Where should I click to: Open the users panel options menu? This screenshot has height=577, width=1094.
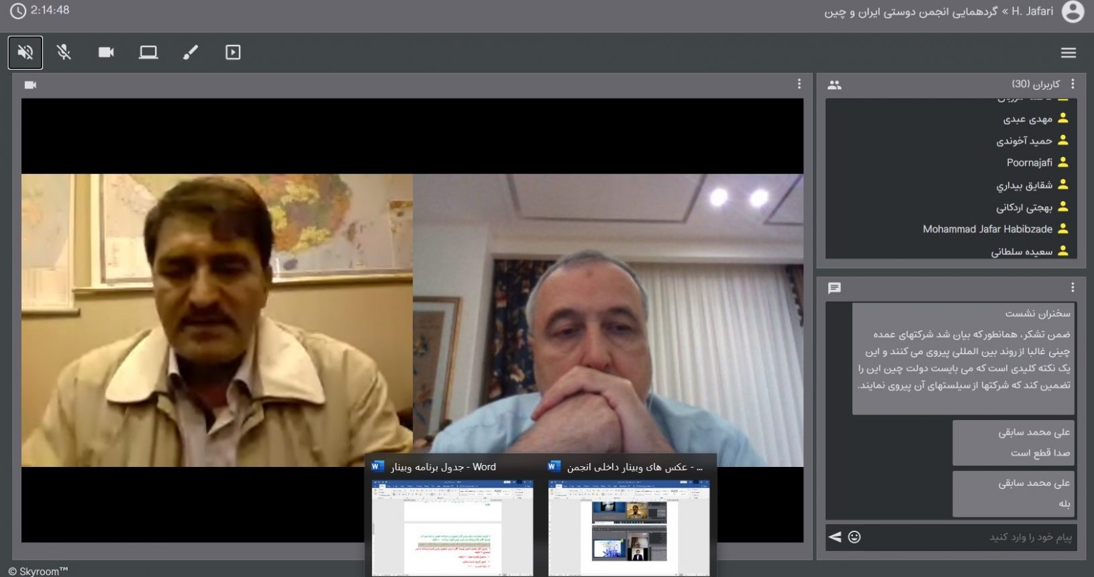(x=1073, y=84)
